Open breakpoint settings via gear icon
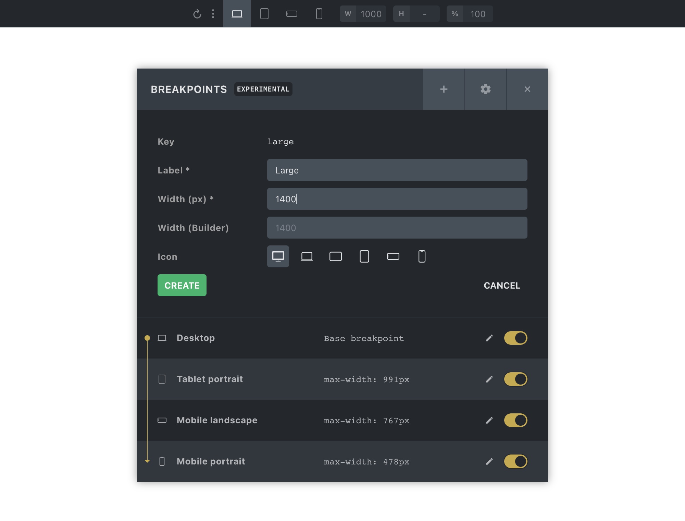Image resolution: width=685 pixels, height=521 pixels. click(485, 89)
